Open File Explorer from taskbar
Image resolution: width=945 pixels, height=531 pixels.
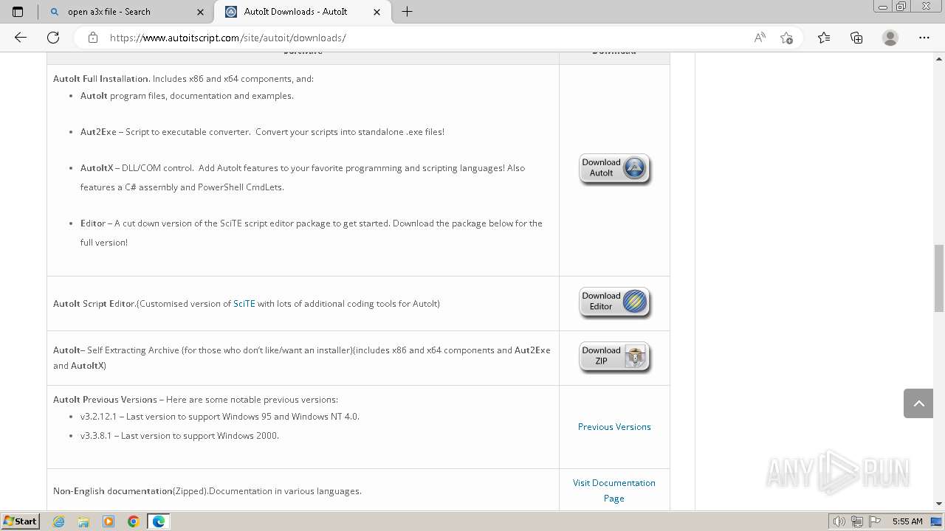[x=83, y=521]
